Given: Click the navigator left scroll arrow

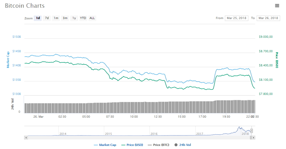Looking at the screenshot, I should [x=26, y=138].
